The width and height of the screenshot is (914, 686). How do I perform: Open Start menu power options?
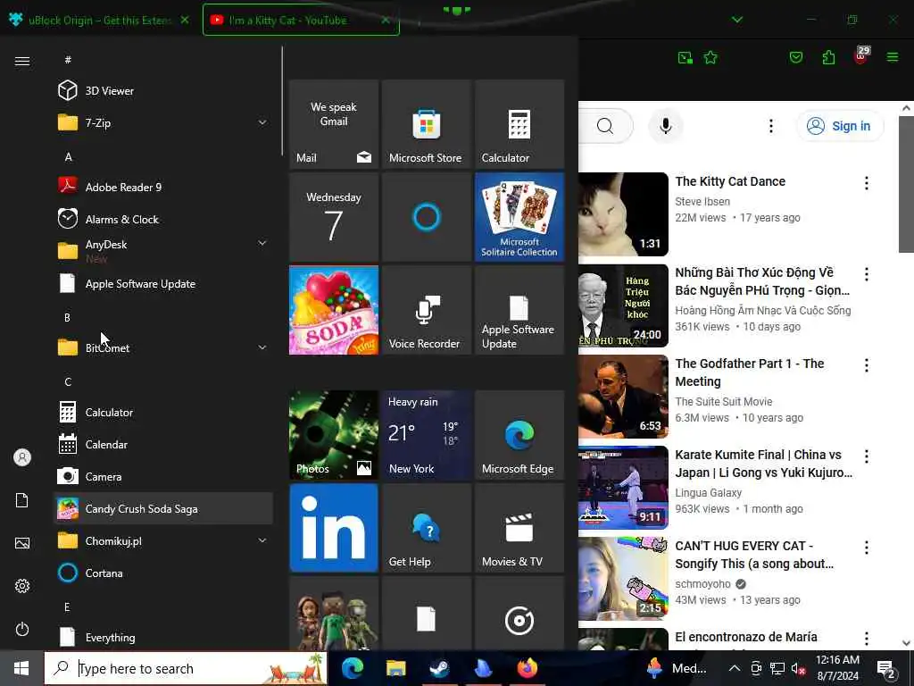coord(22,629)
